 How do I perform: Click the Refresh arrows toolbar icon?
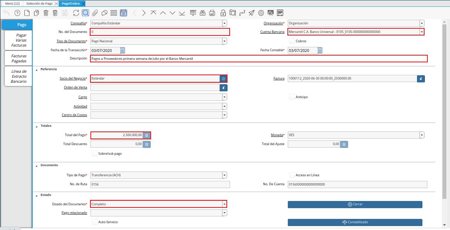coord(76,13)
